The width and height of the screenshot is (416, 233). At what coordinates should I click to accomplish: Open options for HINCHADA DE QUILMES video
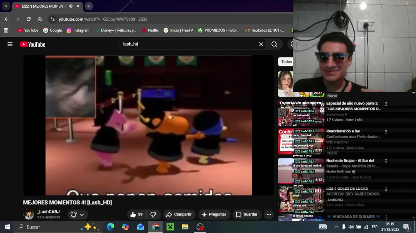[386, 217]
